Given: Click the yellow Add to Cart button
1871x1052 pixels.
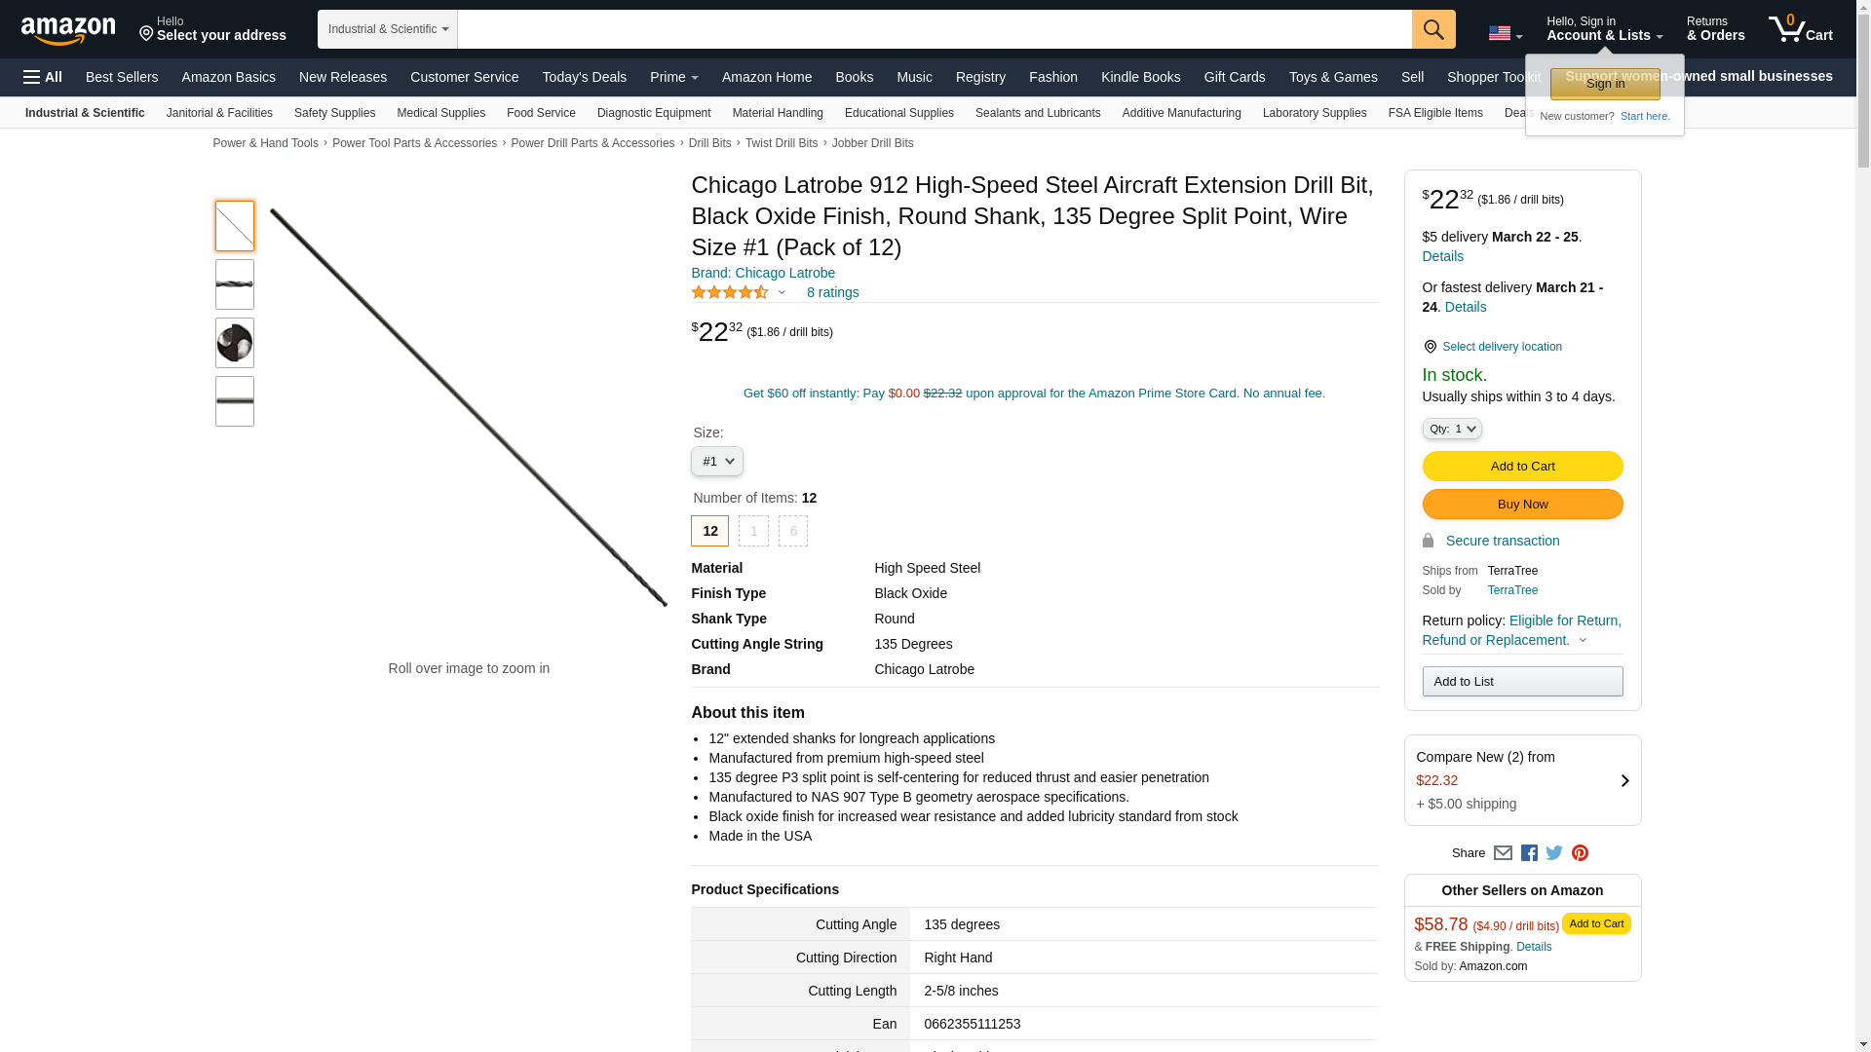Looking at the screenshot, I should (x=1522, y=467).
